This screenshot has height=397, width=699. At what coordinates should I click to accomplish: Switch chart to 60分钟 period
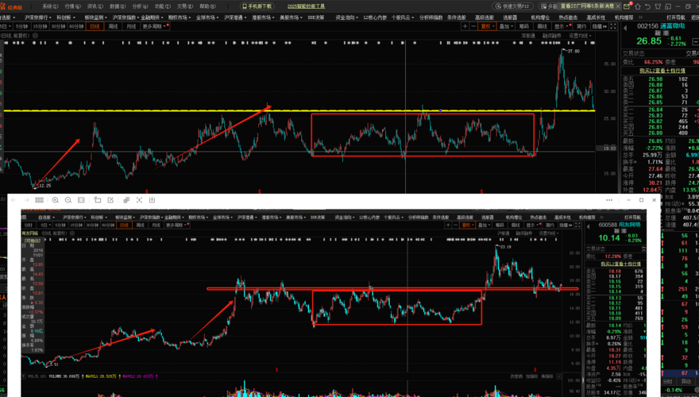(x=76, y=26)
